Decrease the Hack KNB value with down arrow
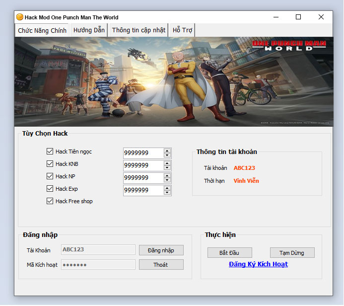The width and height of the screenshot is (344, 306). pos(167,168)
